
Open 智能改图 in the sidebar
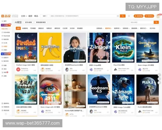pos(5,39)
